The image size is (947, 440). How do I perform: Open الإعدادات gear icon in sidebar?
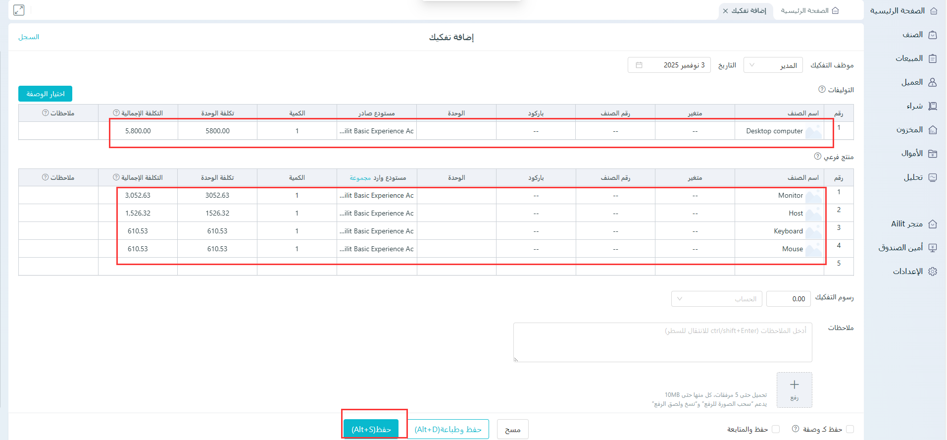933,272
